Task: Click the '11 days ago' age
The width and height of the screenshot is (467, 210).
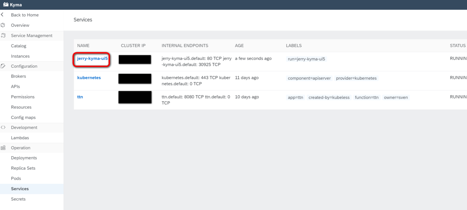Action: pos(247,78)
